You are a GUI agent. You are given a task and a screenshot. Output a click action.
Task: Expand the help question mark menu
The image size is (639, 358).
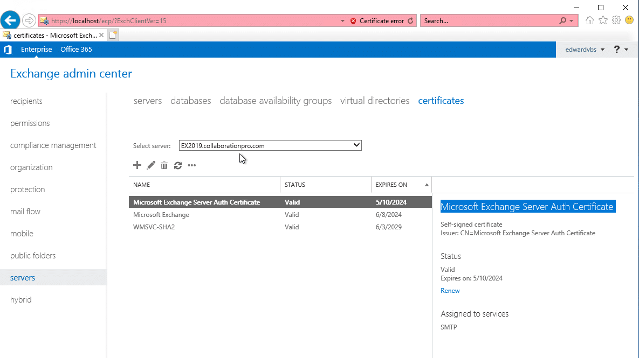pos(620,49)
